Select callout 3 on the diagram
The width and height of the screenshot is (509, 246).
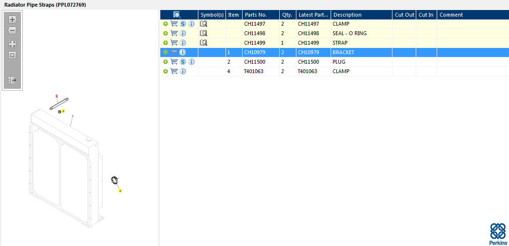(x=72, y=116)
